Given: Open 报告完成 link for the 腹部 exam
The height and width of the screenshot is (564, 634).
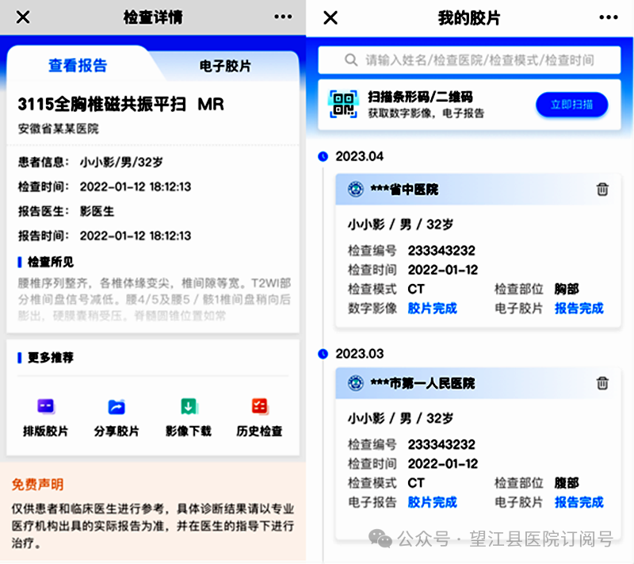Looking at the screenshot, I should pos(579,502).
